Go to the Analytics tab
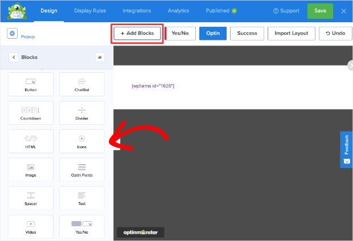 [x=178, y=11]
